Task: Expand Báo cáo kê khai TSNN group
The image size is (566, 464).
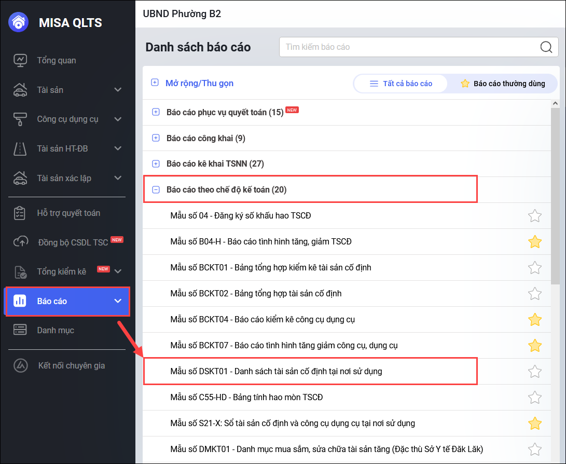Action: [156, 164]
